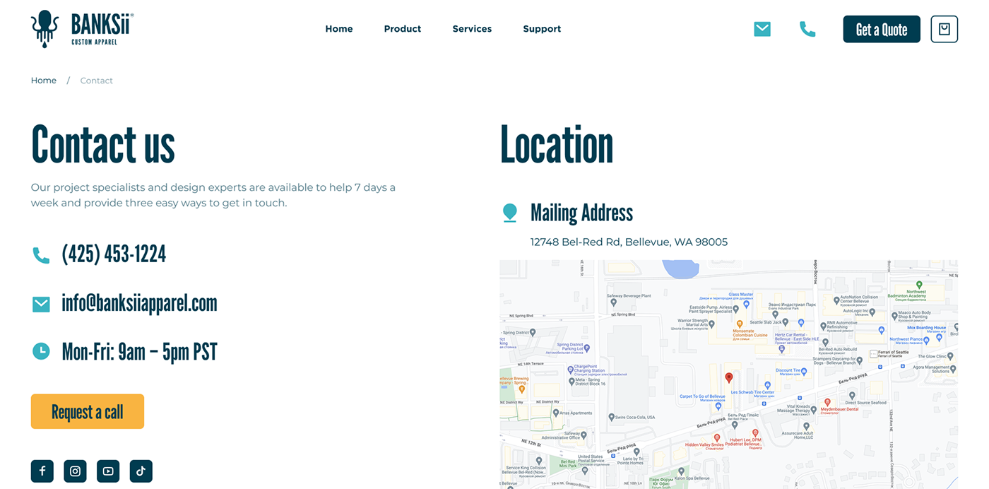The width and height of the screenshot is (989, 489).
Task: Open the Product menu item
Action: 402,29
